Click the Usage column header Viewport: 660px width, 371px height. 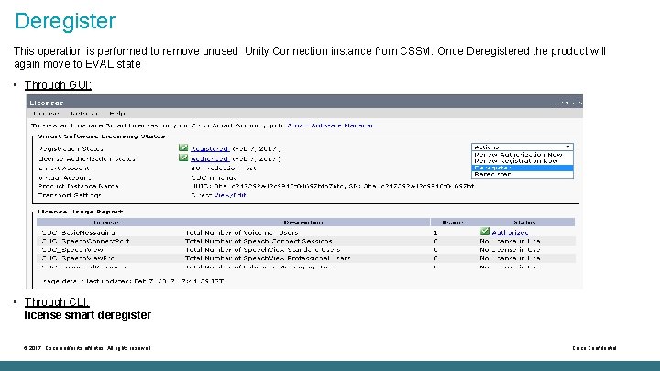(x=453, y=222)
